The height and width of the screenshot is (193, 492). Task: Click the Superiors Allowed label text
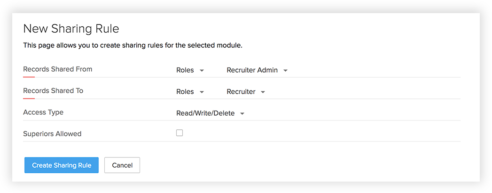point(52,134)
